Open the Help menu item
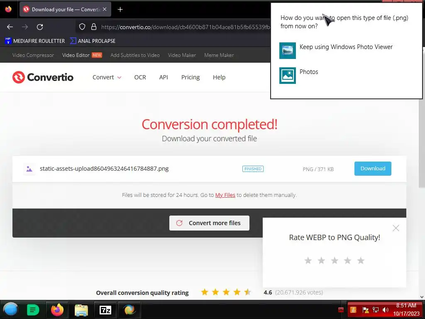The width and height of the screenshot is (425, 319). (x=219, y=77)
